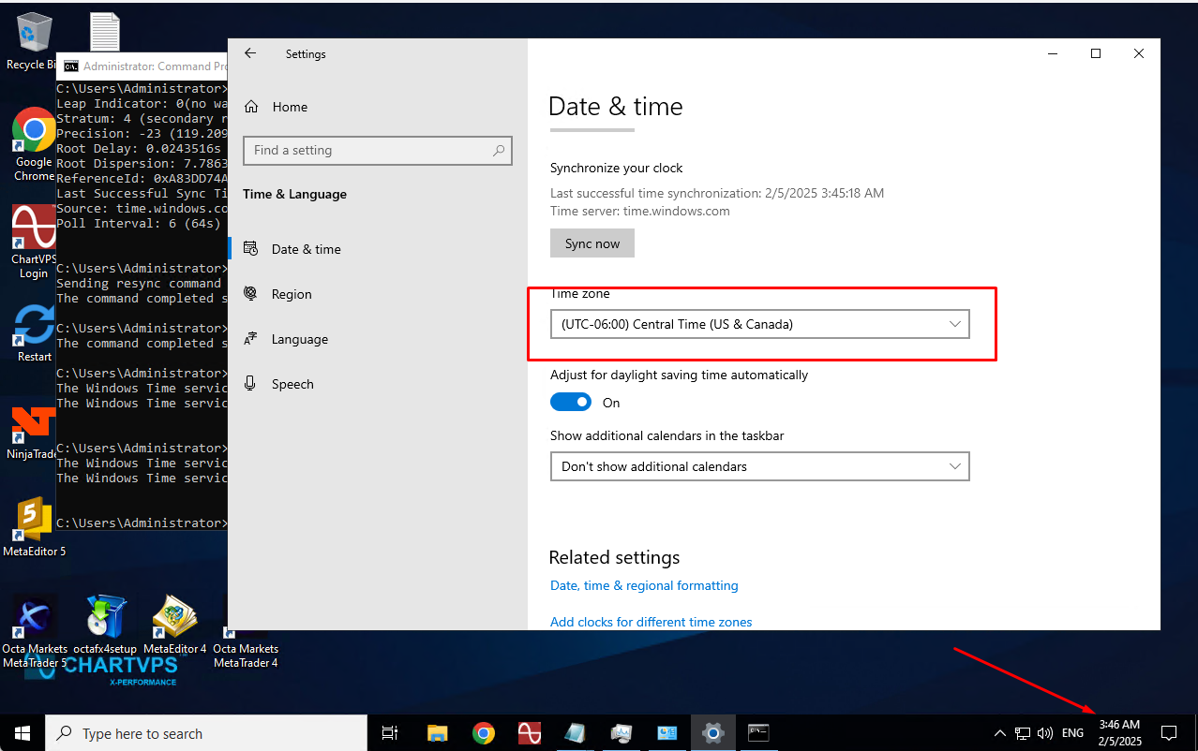Open the performance monitor taskbar app
1198x751 pixels.
[x=621, y=733]
